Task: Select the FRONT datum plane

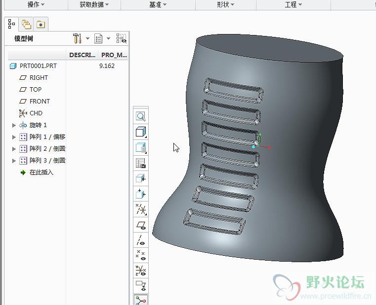Action: [x=40, y=101]
